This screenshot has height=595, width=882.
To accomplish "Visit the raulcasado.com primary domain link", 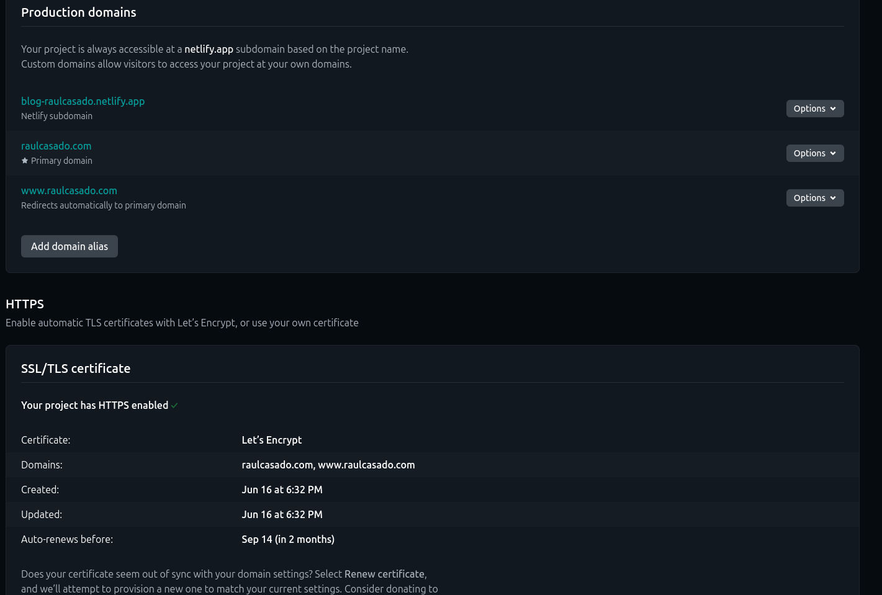I will (56, 146).
